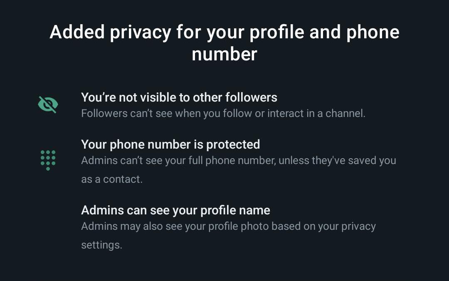The width and height of the screenshot is (449, 281).
Task: Click the words "saved you" in the phone description
Action: click(x=372, y=161)
